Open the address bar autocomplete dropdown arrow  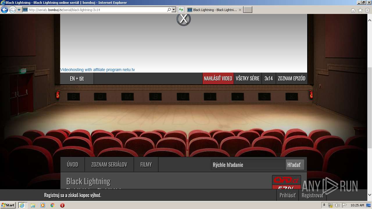[174, 10]
